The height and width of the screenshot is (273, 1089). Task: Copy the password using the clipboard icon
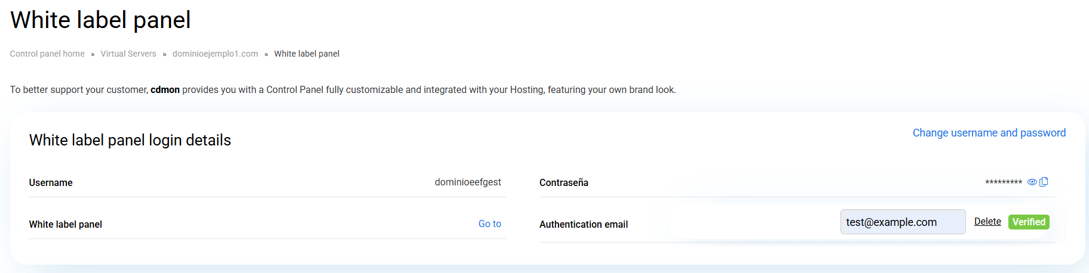click(x=1044, y=182)
